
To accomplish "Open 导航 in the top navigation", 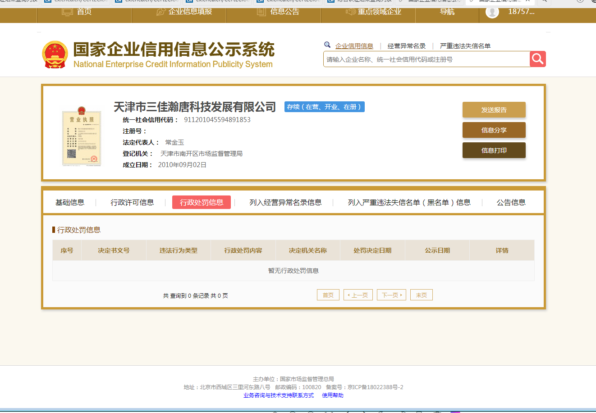I will click(447, 12).
